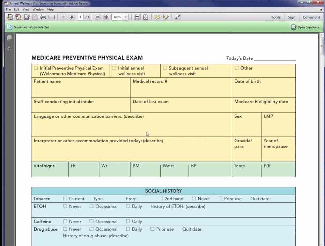Select the Sticky Note comment icon

pos(157,17)
